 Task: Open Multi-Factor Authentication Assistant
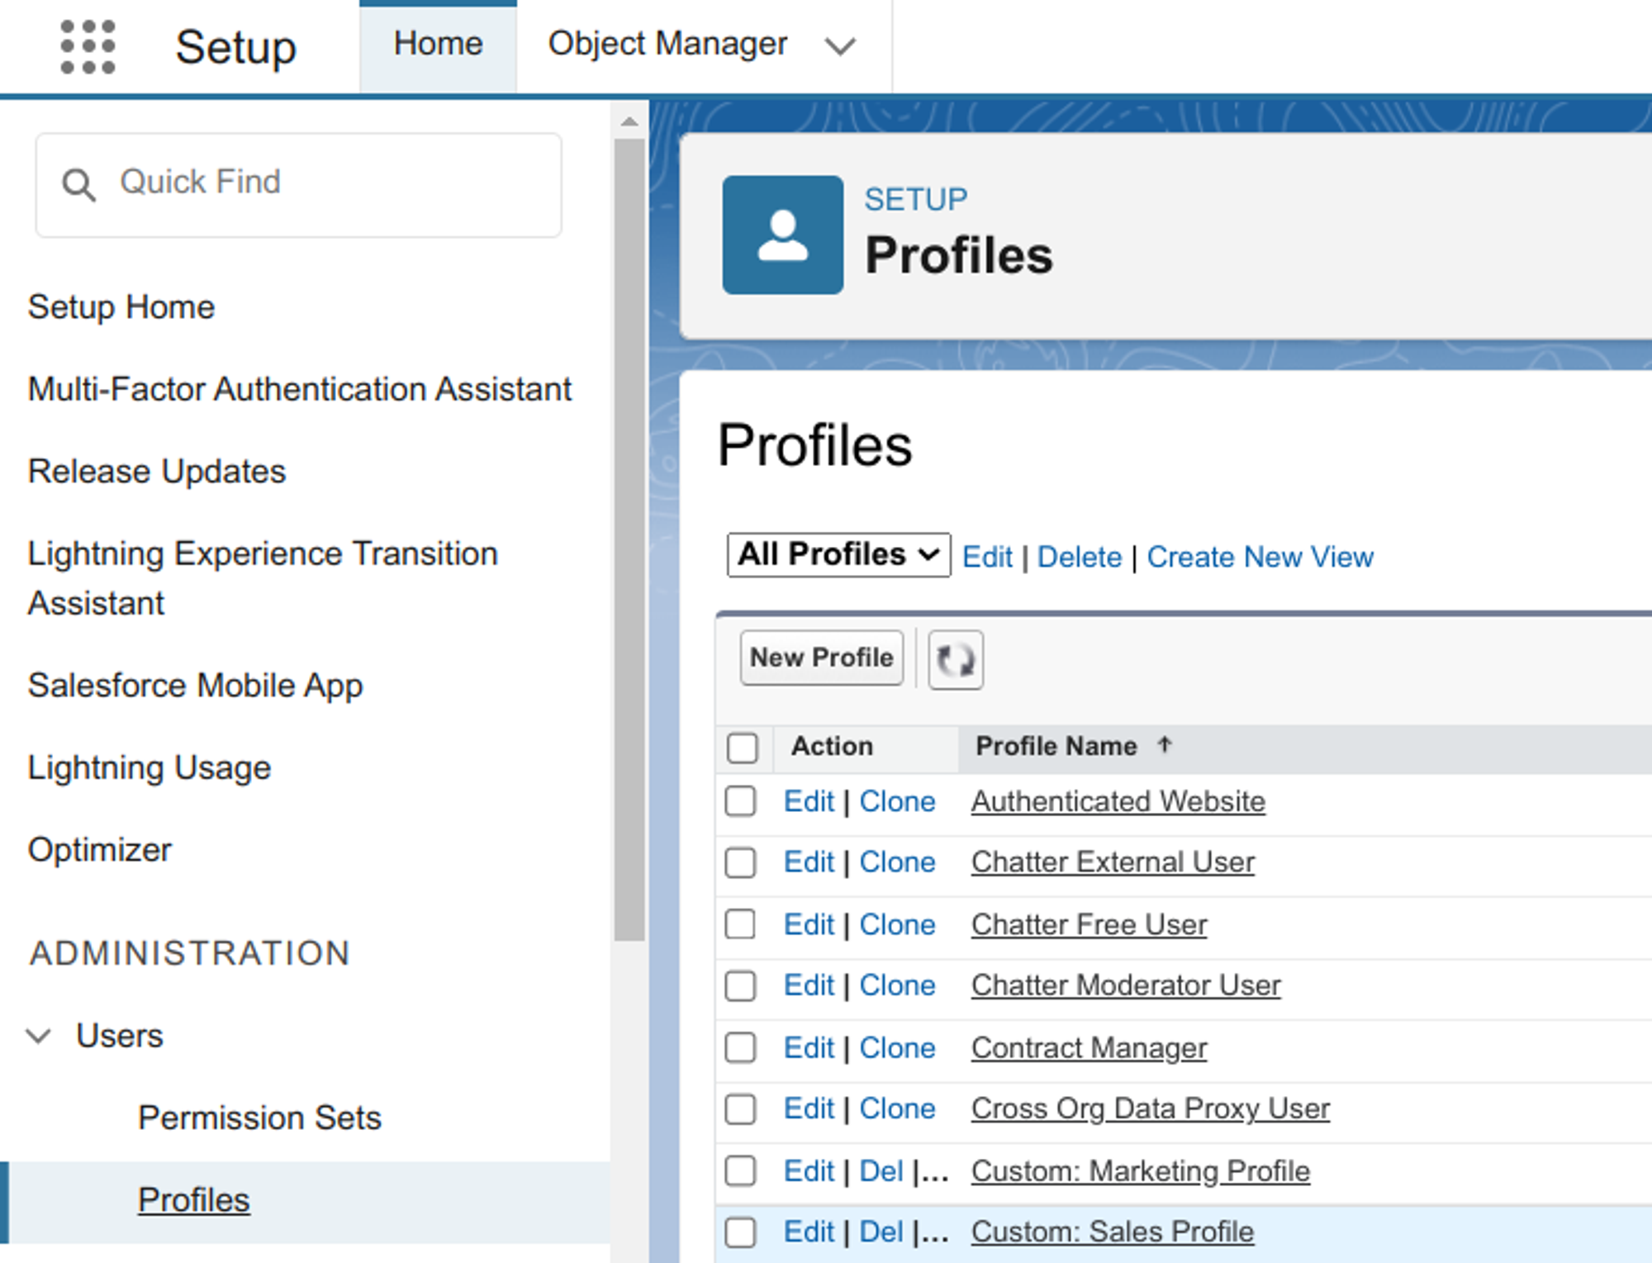300,389
